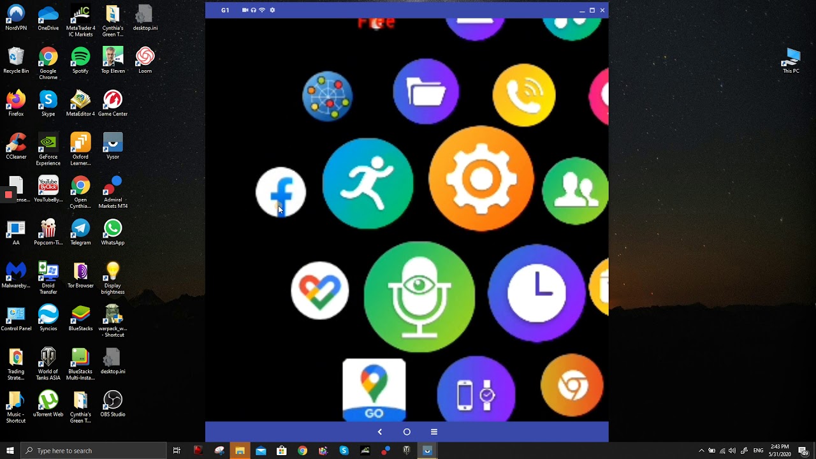Screen dimensions: 816x459
Task: Tap the Android recents menu button
Action: (434, 432)
